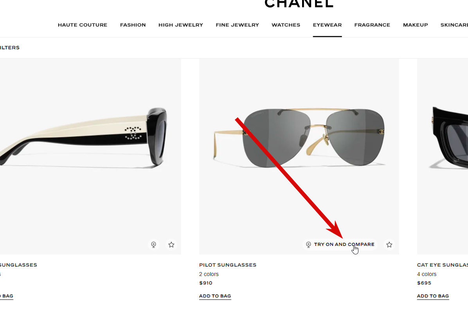Add the first sunglasses to wishlist with the star
This screenshot has height=319, width=468.
coord(171,245)
